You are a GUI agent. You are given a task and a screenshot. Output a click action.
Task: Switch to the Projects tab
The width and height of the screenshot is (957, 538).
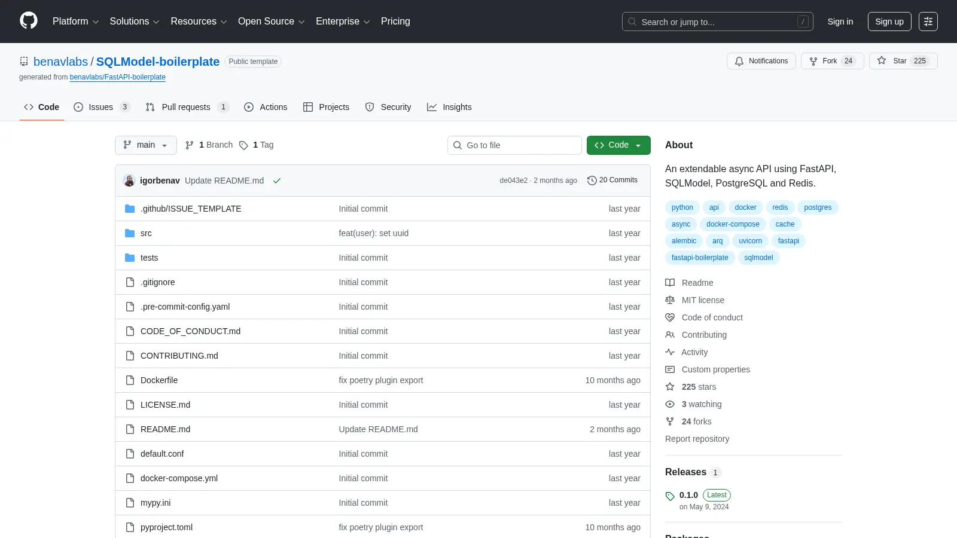pos(326,107)
